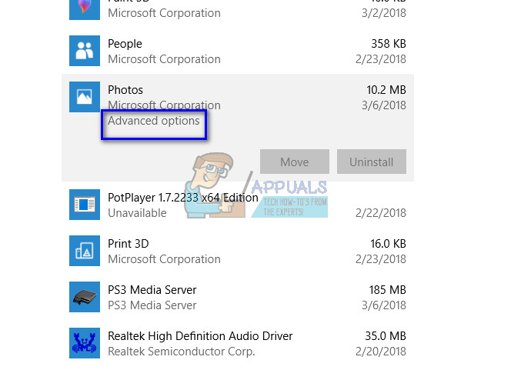The image size is (511, 370).
Task: Click the People app name
Action: point(125,44)
